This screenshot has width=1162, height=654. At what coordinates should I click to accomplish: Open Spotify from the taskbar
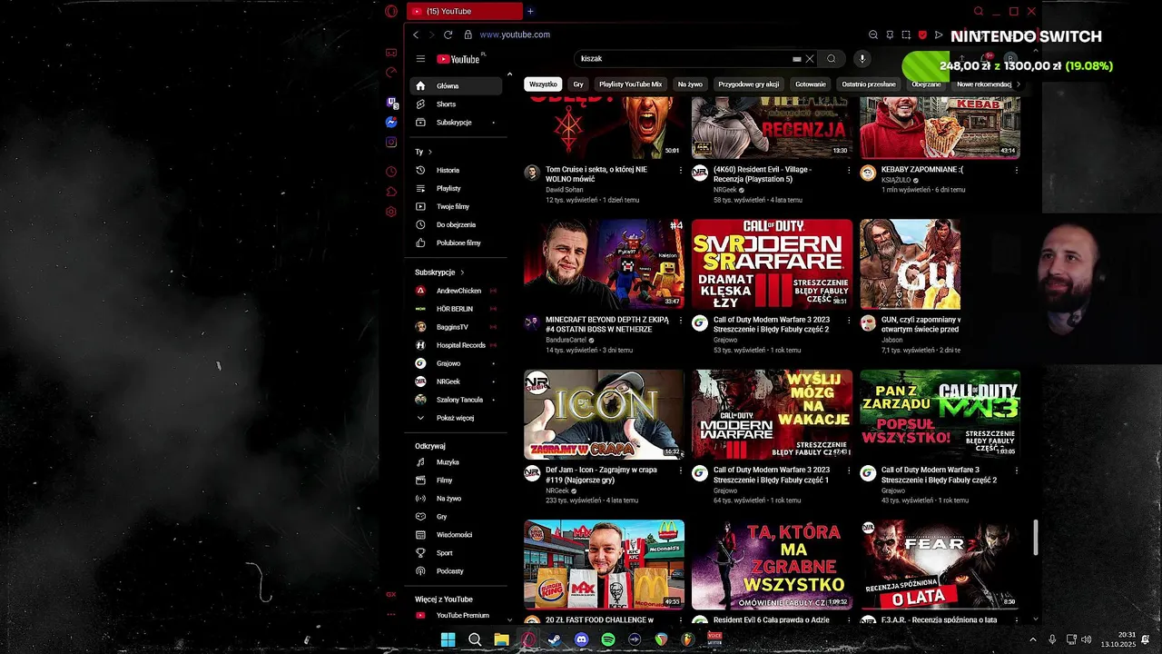[607, 639]
